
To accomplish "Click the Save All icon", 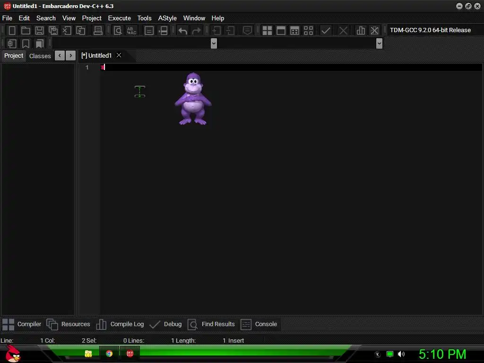I will click(53, 30).
